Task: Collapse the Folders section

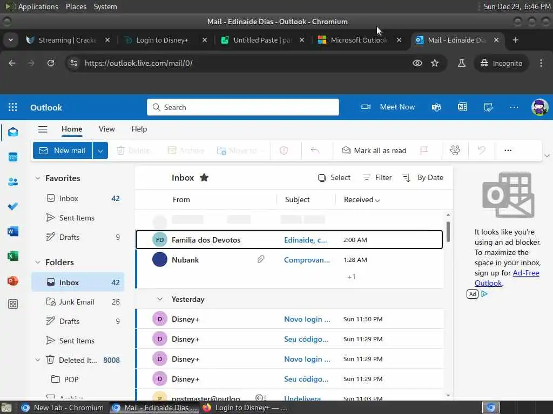Action: point(38,263)
